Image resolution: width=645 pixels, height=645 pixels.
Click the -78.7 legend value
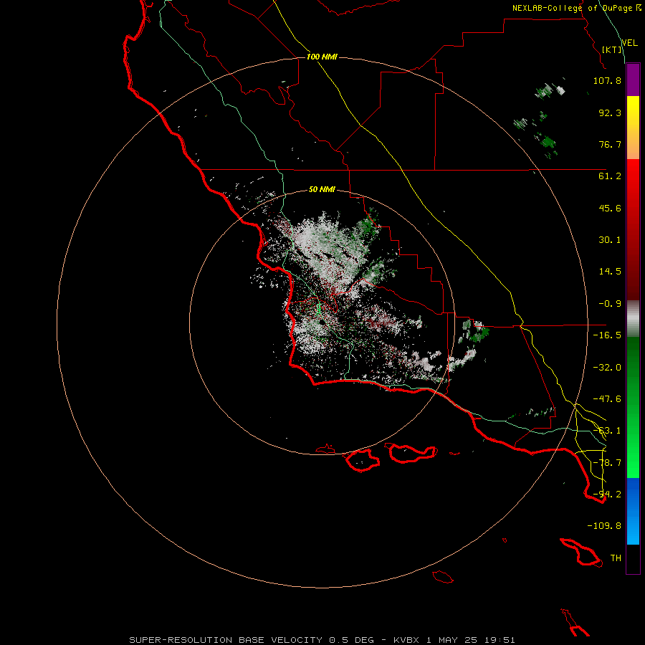pyautogui.click(x=607, y=463)
